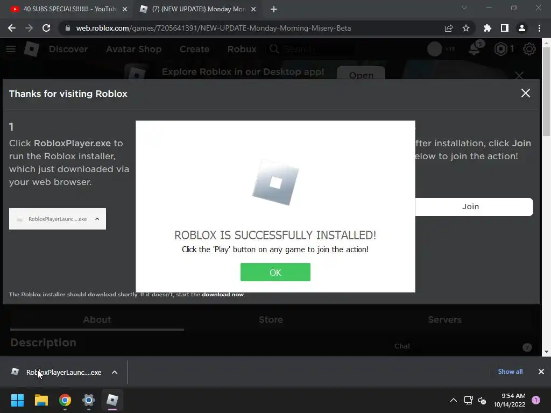This screenshot has width=551, height=413.
Task: Bookmark this page with the star icon
Action: pyautogui.click(x=466, y=28)
